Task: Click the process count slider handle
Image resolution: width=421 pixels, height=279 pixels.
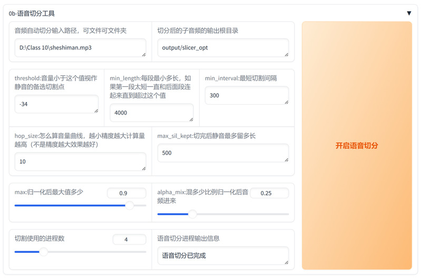Action: point(44,252)
